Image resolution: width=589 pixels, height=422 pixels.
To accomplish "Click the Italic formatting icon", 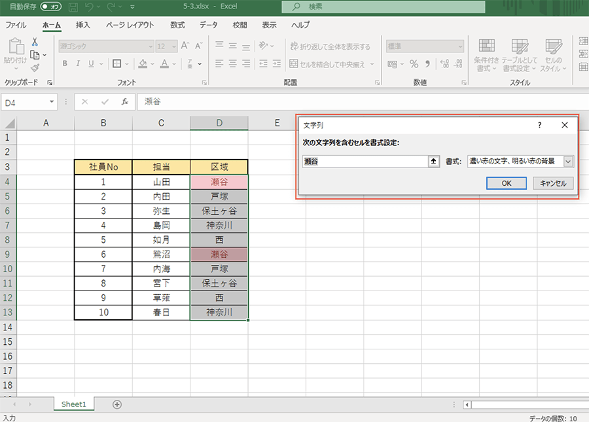I will [x=78, y=64].
